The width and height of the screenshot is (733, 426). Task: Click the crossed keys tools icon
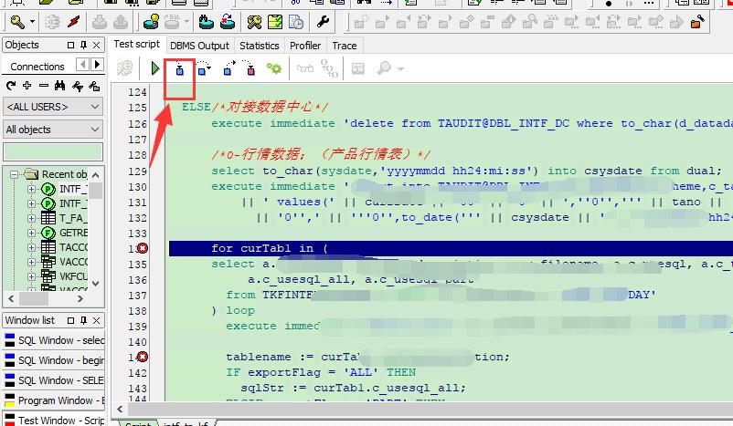tap(254, 22)
